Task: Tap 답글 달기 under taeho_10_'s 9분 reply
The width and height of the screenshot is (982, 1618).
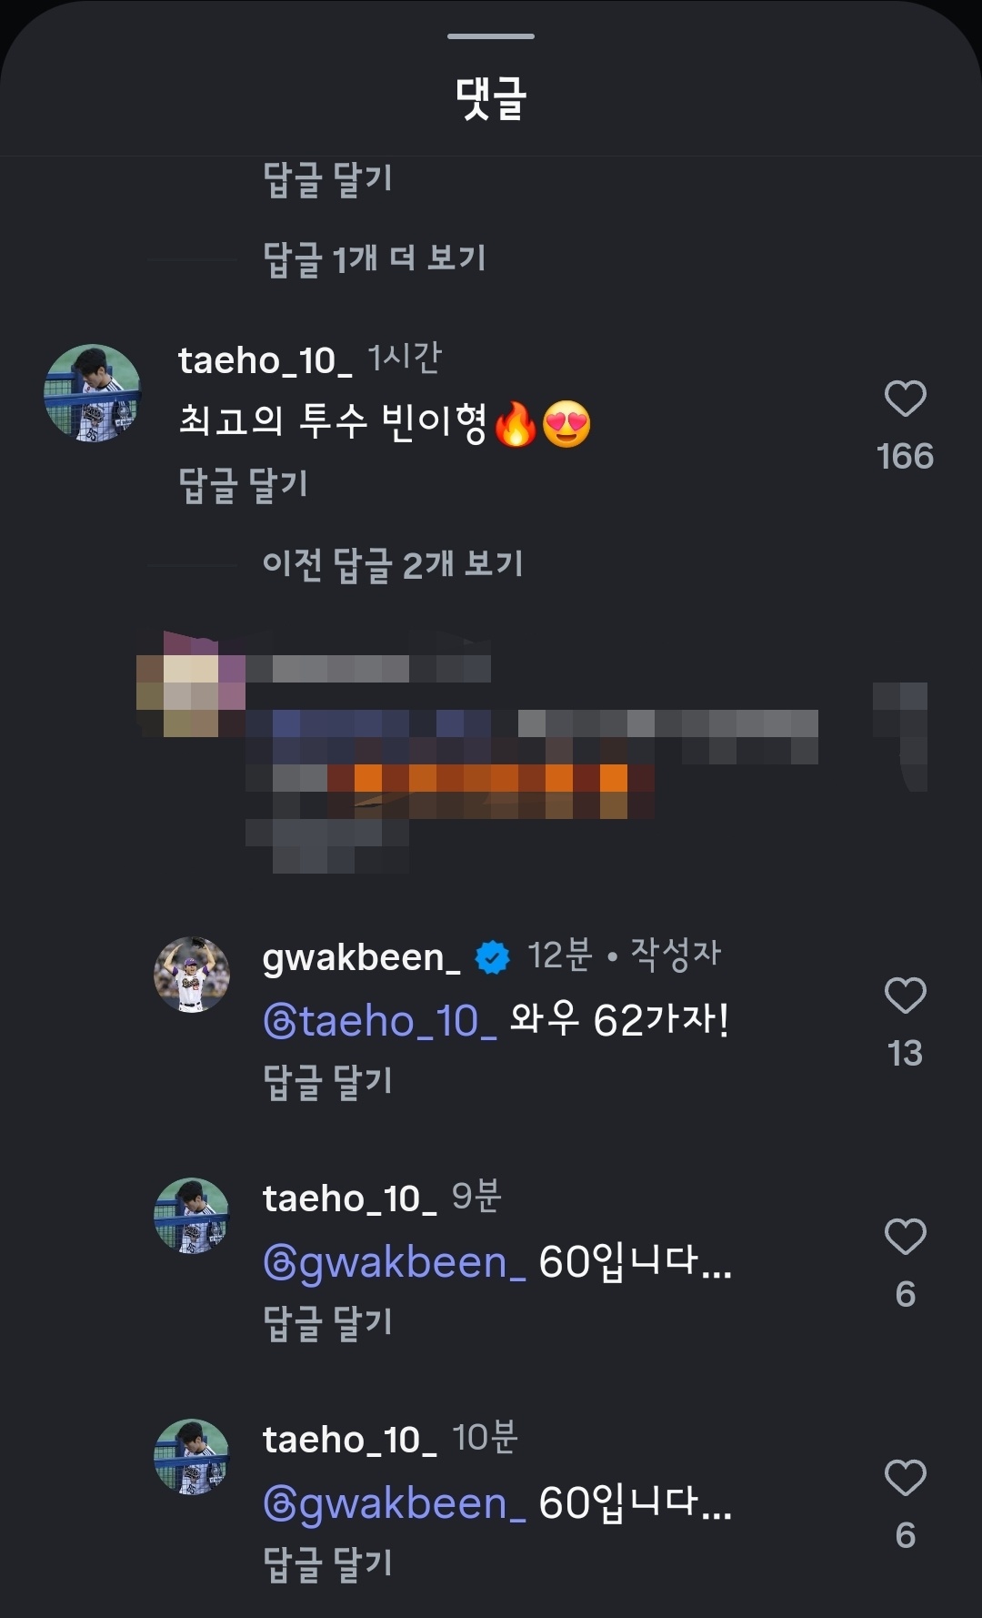Action: (327, 1322)
